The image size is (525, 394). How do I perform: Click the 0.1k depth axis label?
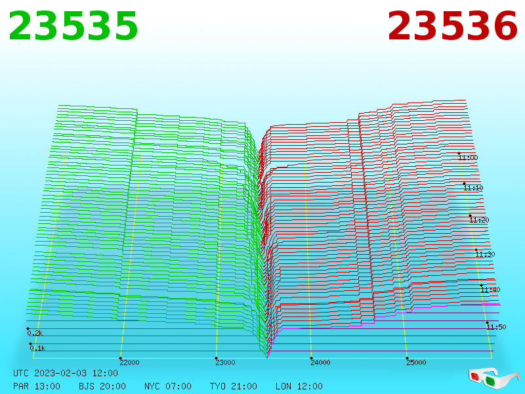(37, 348)
